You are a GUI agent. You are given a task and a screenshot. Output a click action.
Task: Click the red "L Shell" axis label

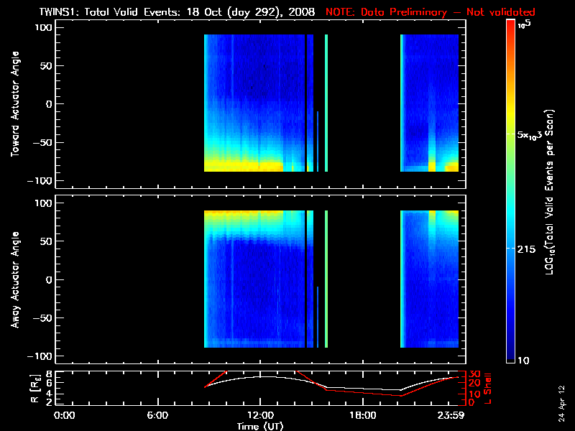(488, 386)
